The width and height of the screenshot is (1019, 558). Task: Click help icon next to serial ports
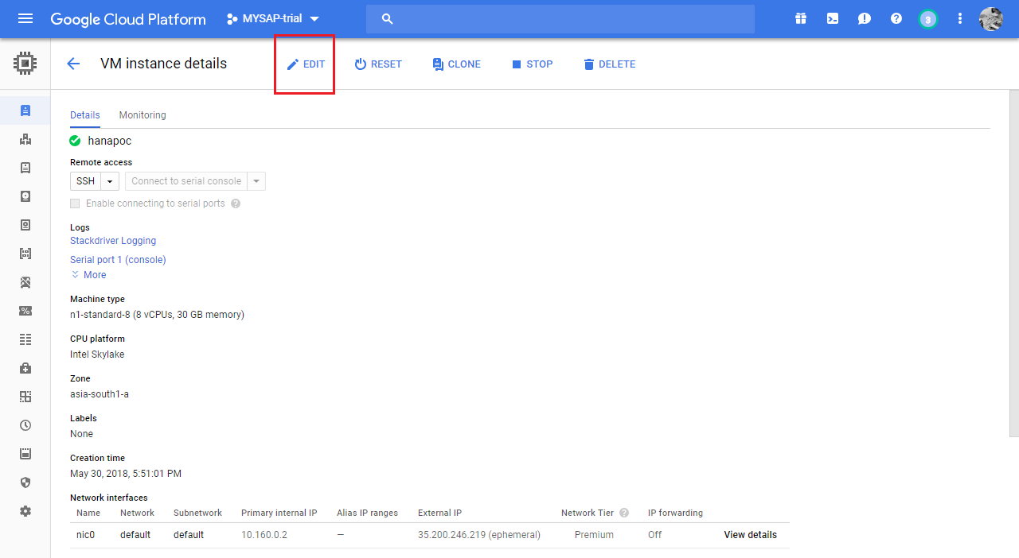pyautogui.click(x=236, y=203)
